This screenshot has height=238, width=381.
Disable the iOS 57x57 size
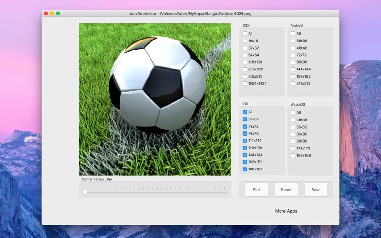(x=245, y=119)
